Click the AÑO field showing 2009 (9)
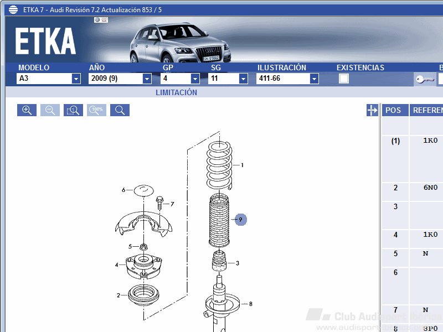Image resolution: width=443 pixels, height=332 pixels. point(120,79)
